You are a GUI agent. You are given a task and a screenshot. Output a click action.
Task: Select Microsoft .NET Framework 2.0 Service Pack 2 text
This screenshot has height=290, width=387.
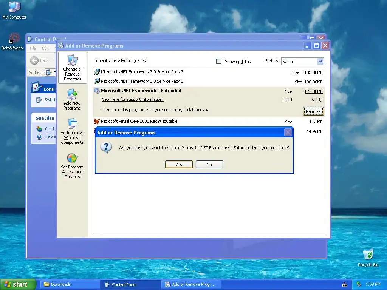tap(142, 72)
